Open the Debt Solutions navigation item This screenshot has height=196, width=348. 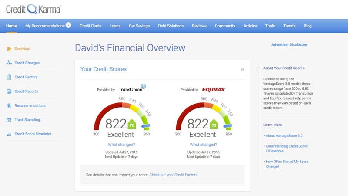[x=170, y=26]
